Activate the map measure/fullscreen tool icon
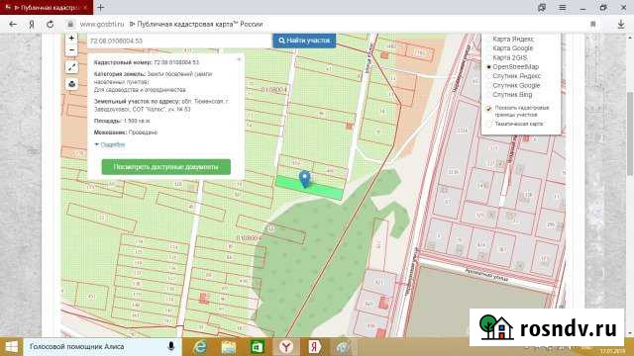This screenshot has width=634, height=356. tap(71, 67)
